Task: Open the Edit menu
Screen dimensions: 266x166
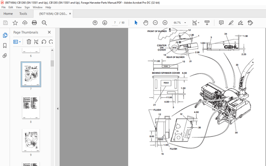Action: click(x=11, y=7)
